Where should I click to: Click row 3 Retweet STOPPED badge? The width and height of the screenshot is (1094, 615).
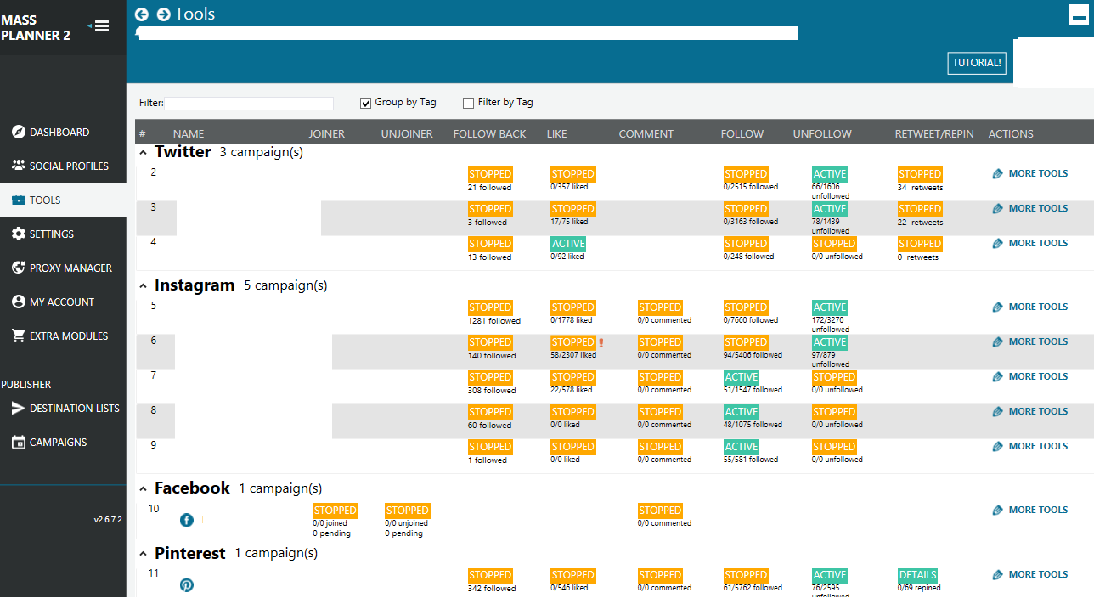(920, 209)
